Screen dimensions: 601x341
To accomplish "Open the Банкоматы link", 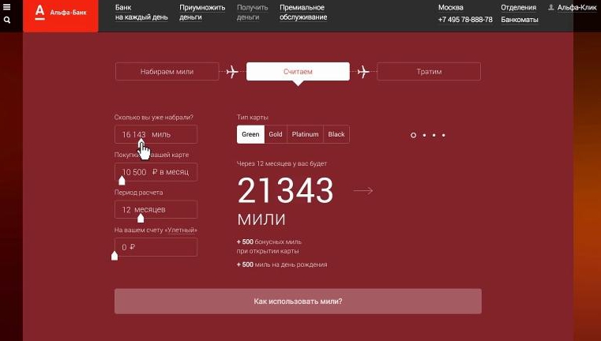I will tap(520, 20).
